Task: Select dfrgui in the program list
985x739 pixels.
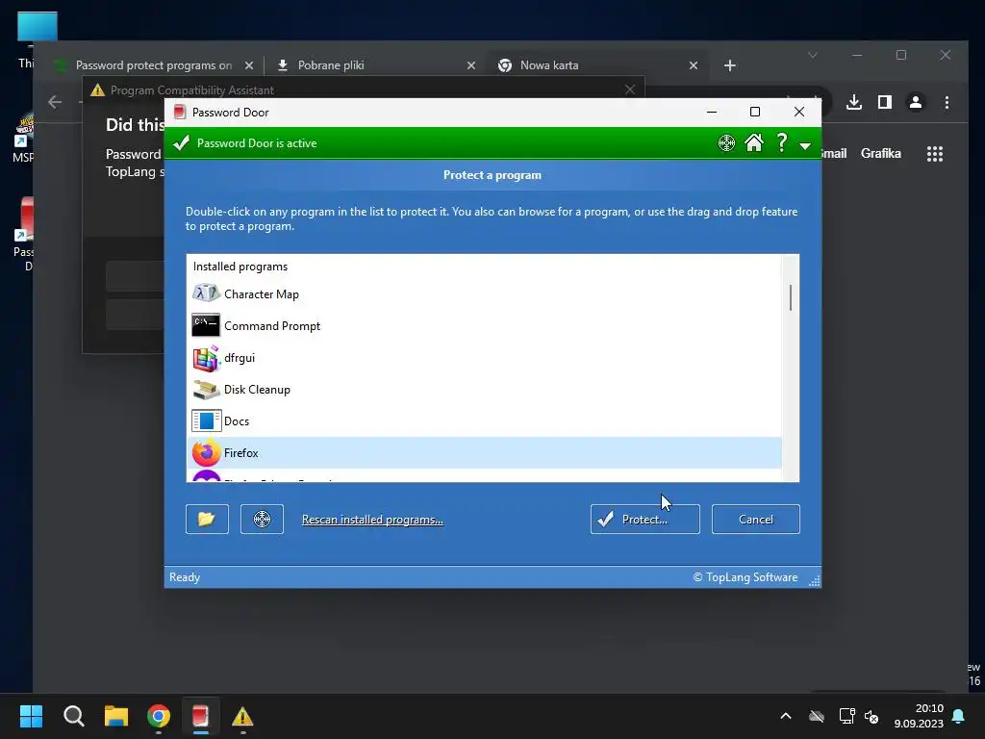Action: coord(484,358)
